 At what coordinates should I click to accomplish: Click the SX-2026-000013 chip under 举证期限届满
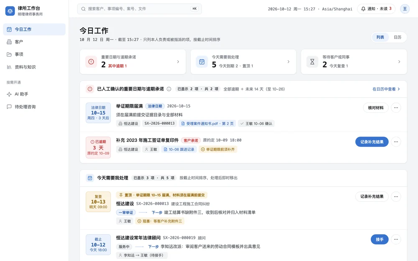coord(159,123)
